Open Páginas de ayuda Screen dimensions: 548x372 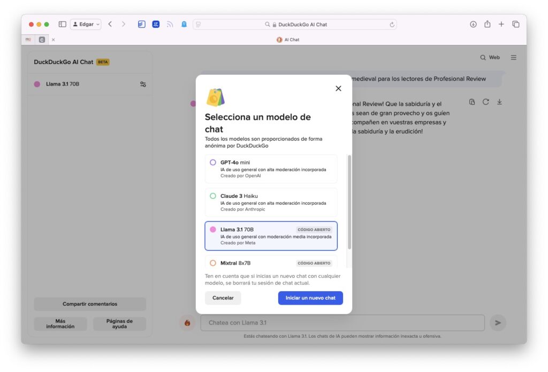(119, 323)
